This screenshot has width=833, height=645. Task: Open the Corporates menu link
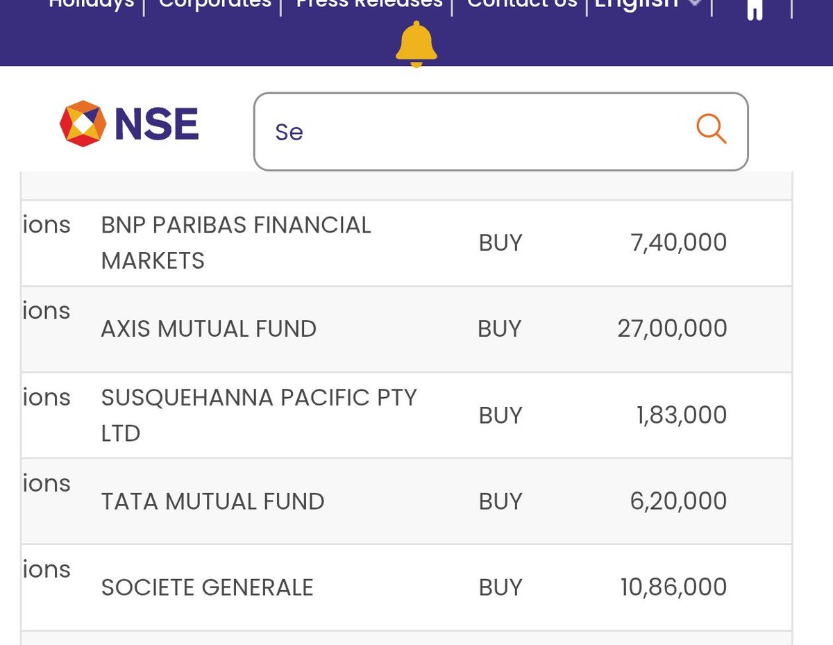pos(215,3)
